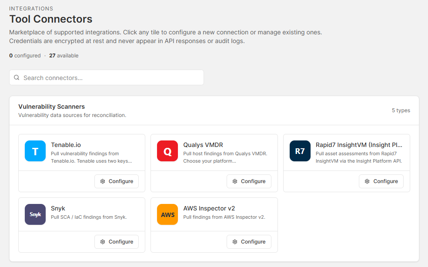Click the magnifier icon in search box
The height and width of the screenshot is (267, 428).
[x=17, y=77]
